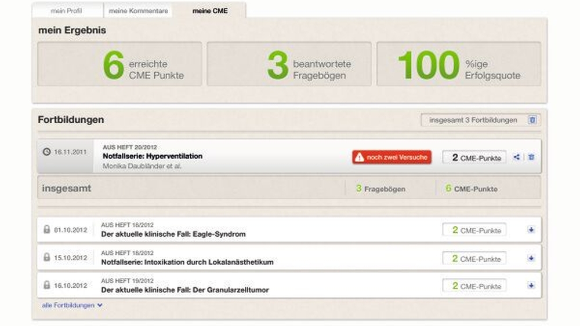Click the 2 CME-Punkte badge for Hyperventilation
Viewport: 580px width, 326px height.
(x=474, y=157)
